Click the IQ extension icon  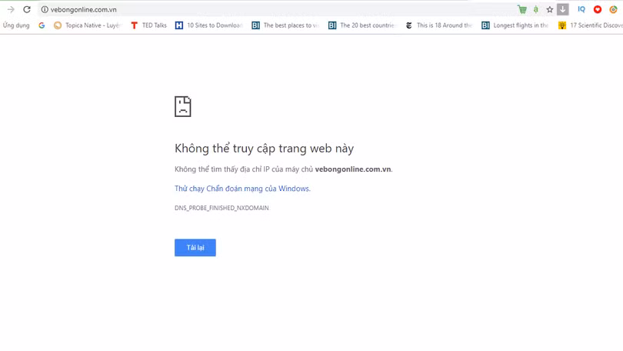[581, 9]
